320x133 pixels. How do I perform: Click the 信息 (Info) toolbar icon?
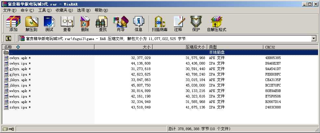tap(138, 24)
